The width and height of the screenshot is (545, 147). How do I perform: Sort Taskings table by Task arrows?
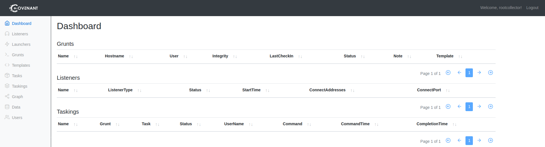point(157,124)
